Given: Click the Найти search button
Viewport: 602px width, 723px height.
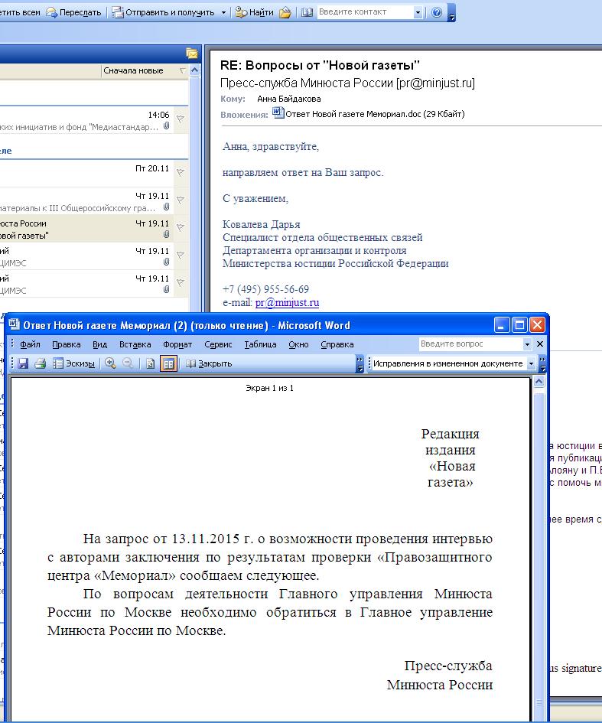Looking at the screenshot, I should pyautogui.click(x=254, y=12).
